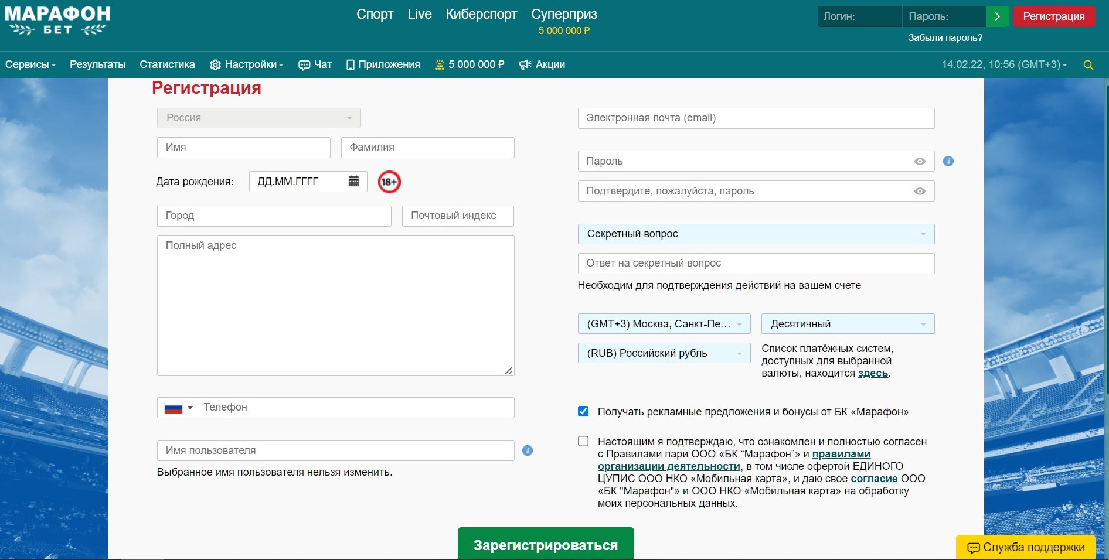
Task: Grab the address text area resize handle
Action: [x=509, y=370]
